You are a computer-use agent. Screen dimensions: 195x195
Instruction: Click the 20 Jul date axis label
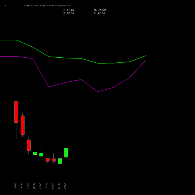click(x=34, y=186)
